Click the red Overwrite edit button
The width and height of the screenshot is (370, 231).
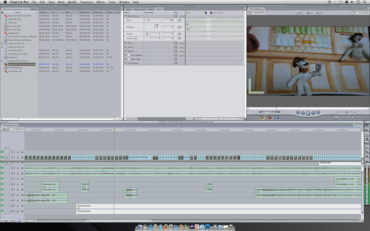click(x=270, y=118)
